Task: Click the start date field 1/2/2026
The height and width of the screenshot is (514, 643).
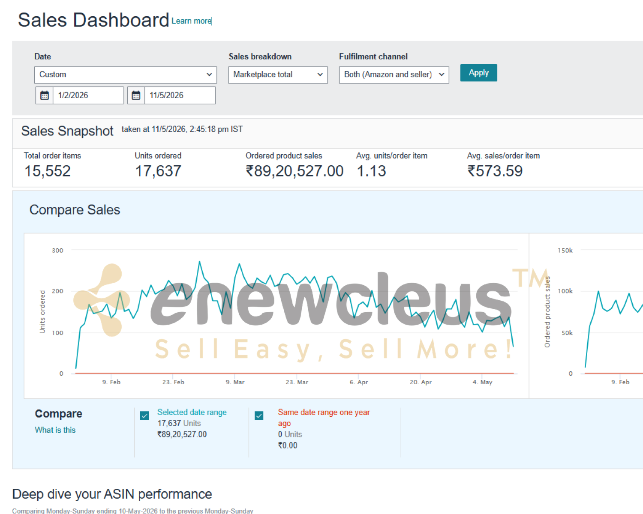Action: tap(88, 95)
